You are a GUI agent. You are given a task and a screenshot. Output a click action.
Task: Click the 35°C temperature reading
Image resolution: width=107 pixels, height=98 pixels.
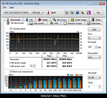[53, 13]
